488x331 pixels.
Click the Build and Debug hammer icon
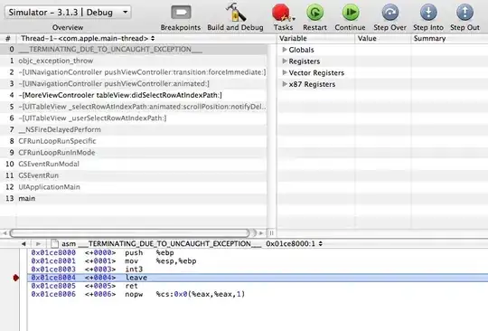pos(235,13)
